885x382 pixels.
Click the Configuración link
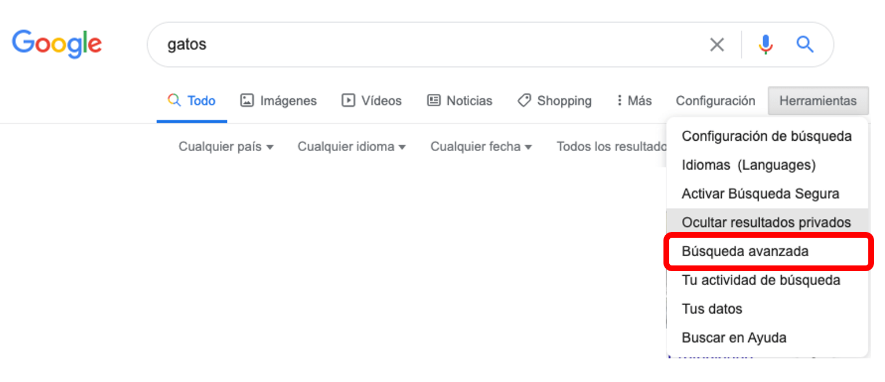(715, 101)
